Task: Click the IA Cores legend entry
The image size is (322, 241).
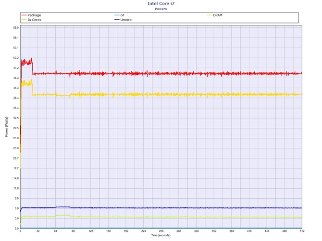Action: [31, 20]
